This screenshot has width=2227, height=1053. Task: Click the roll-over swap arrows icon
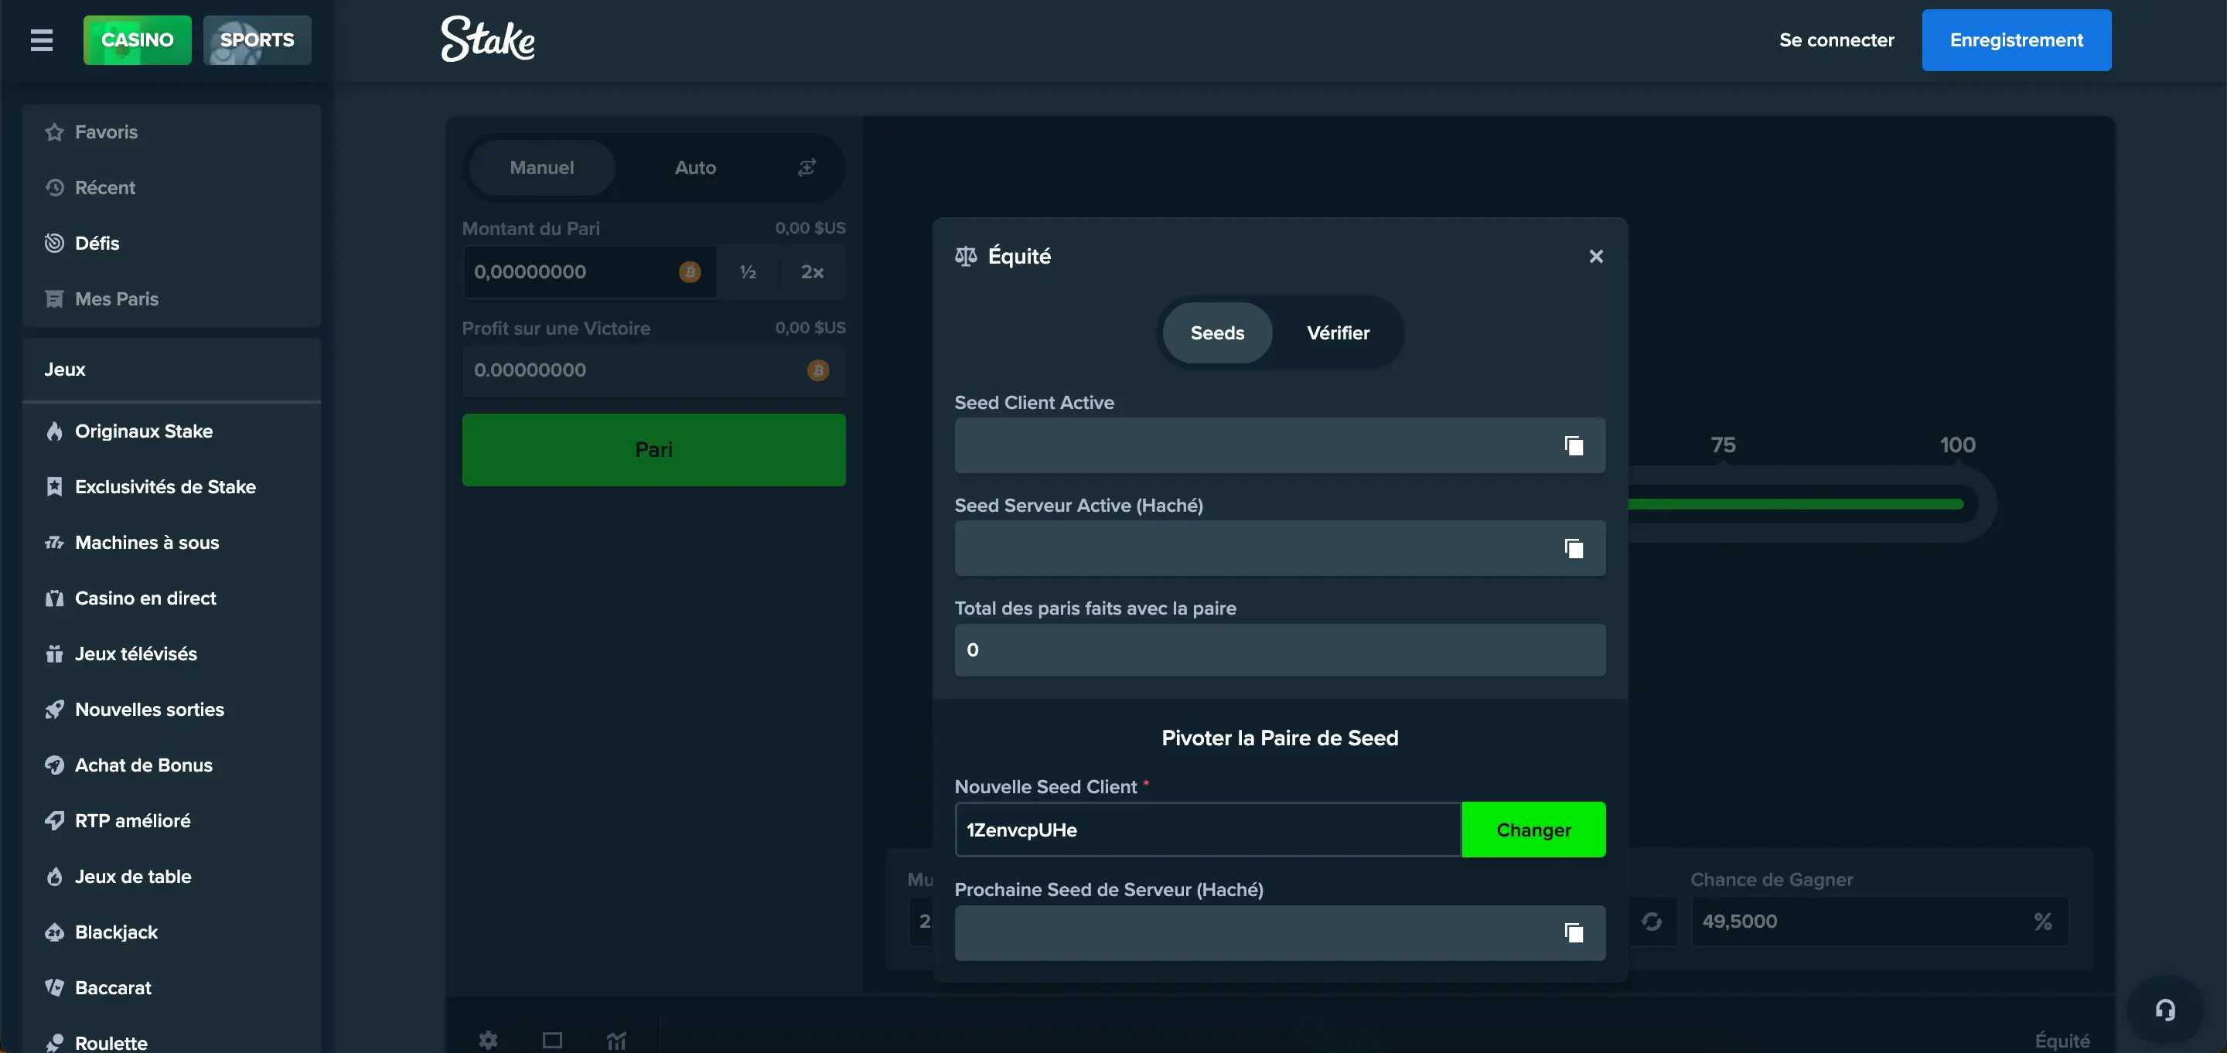1651,922
